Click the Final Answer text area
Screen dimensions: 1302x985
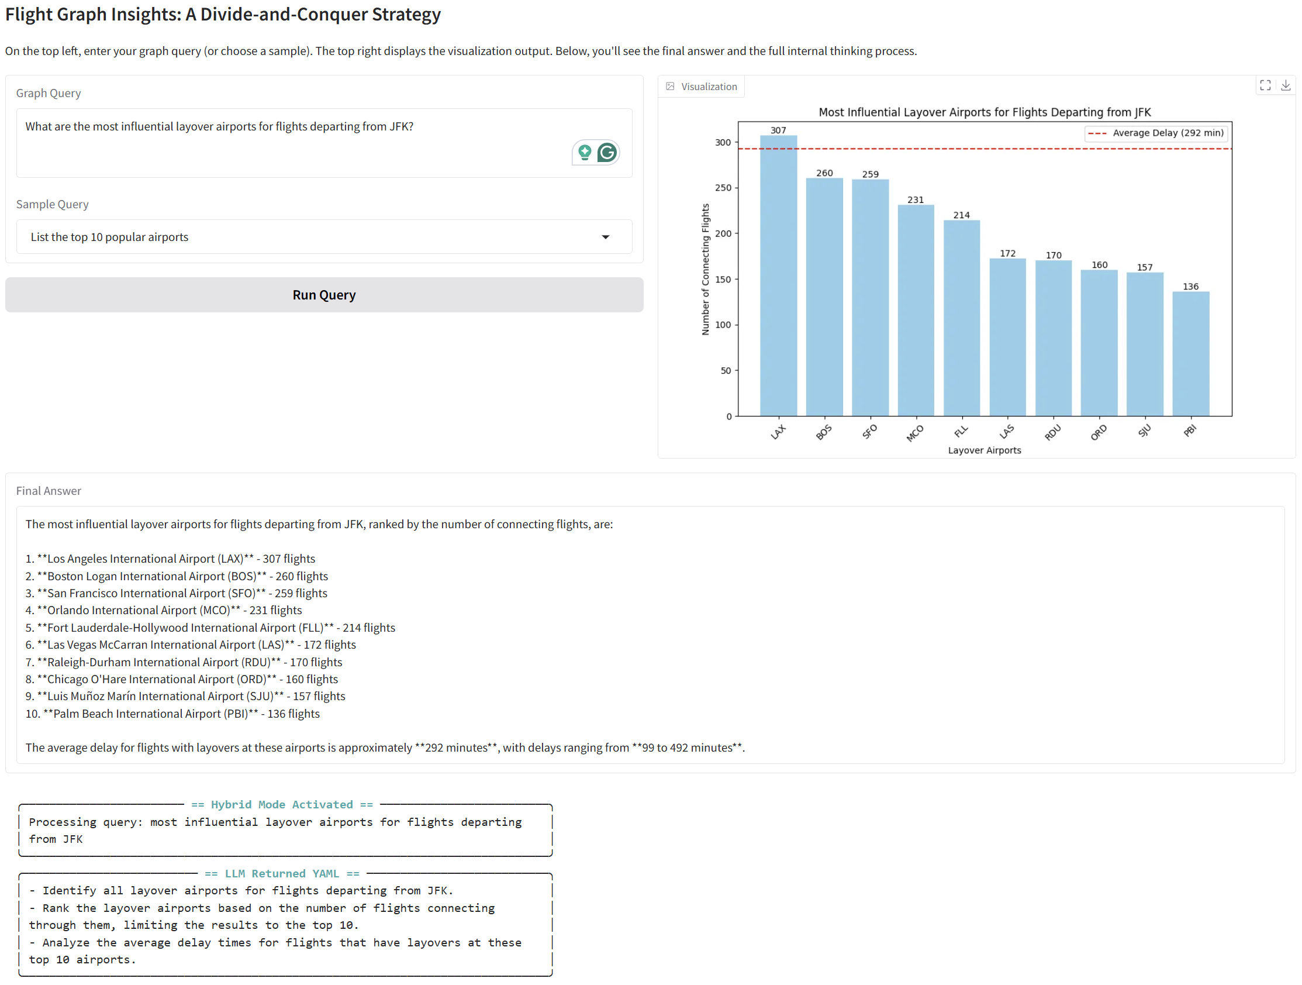[647, 635]
